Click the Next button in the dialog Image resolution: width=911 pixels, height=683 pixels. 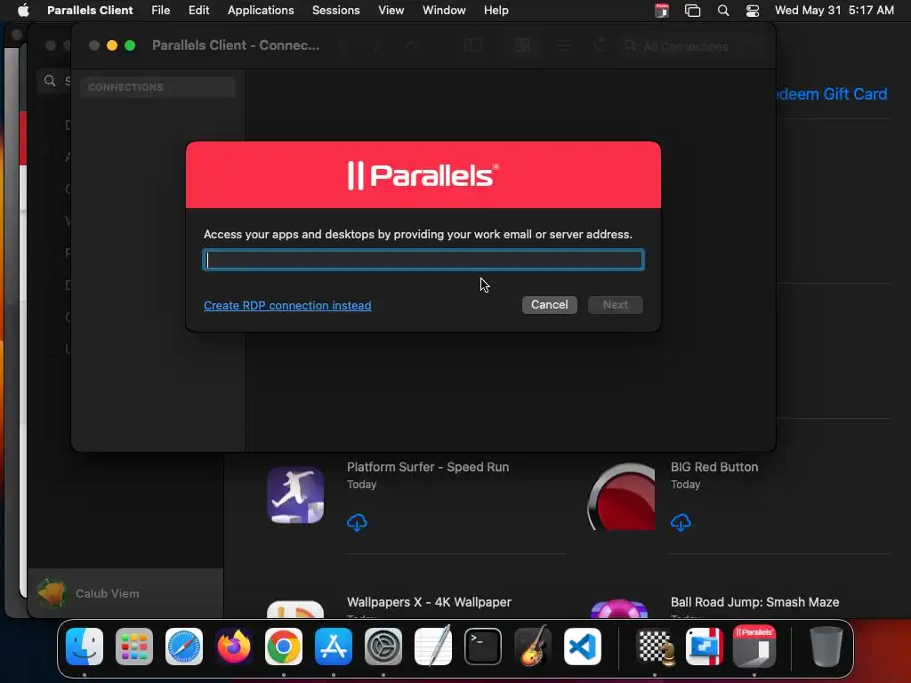click(x=616, y=305)
